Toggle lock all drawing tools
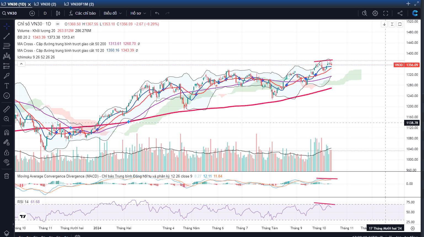The width and height of the screenshot is (424, 237). coord(7,152)
